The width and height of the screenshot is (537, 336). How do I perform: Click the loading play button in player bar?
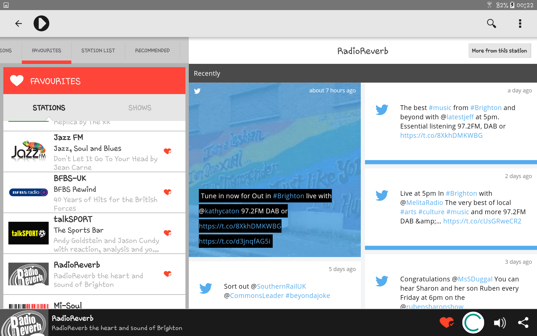coord(473,323)
